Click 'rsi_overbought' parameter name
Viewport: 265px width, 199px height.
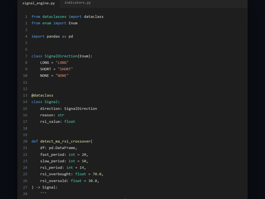(55, 174)
